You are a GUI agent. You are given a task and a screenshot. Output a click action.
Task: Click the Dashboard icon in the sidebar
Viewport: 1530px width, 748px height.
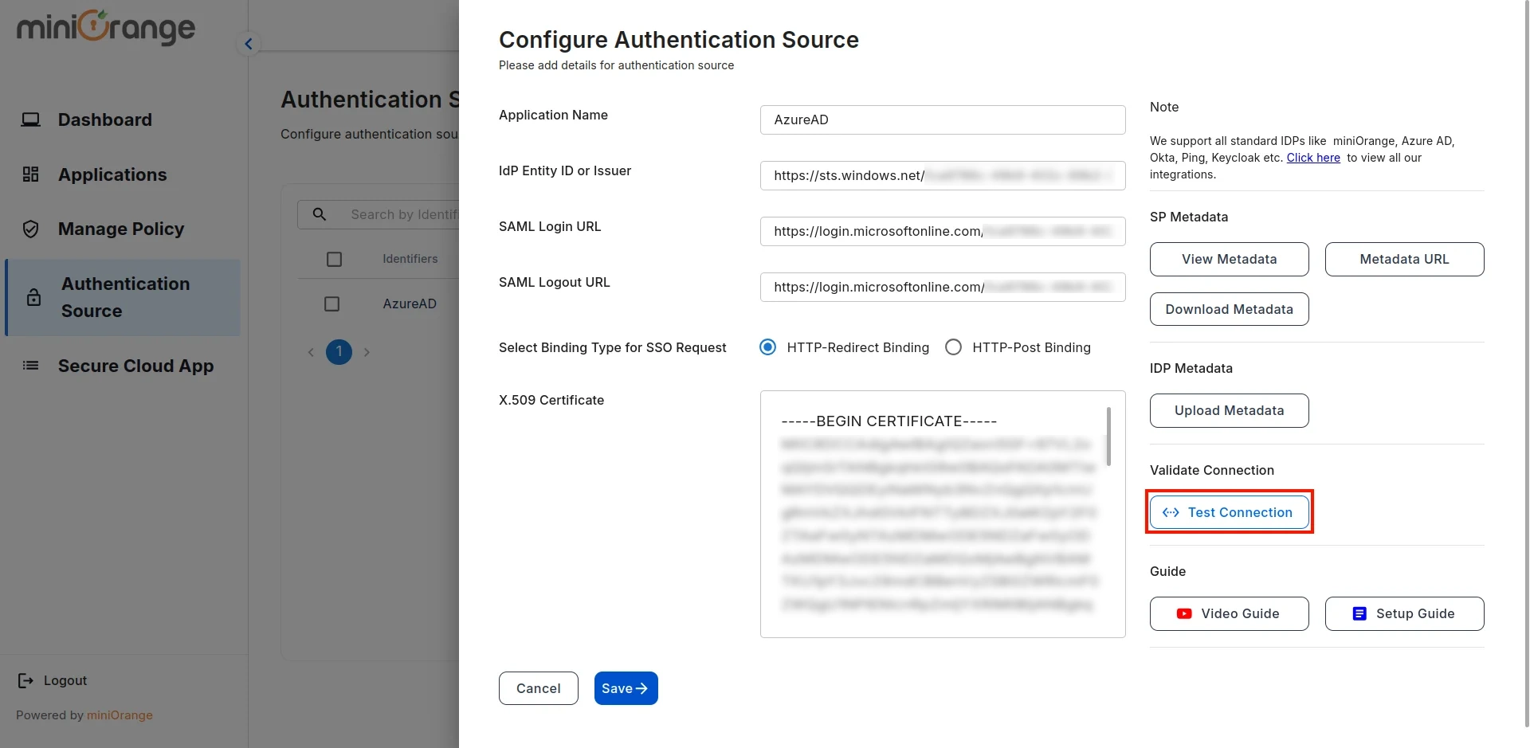[31, 119]
